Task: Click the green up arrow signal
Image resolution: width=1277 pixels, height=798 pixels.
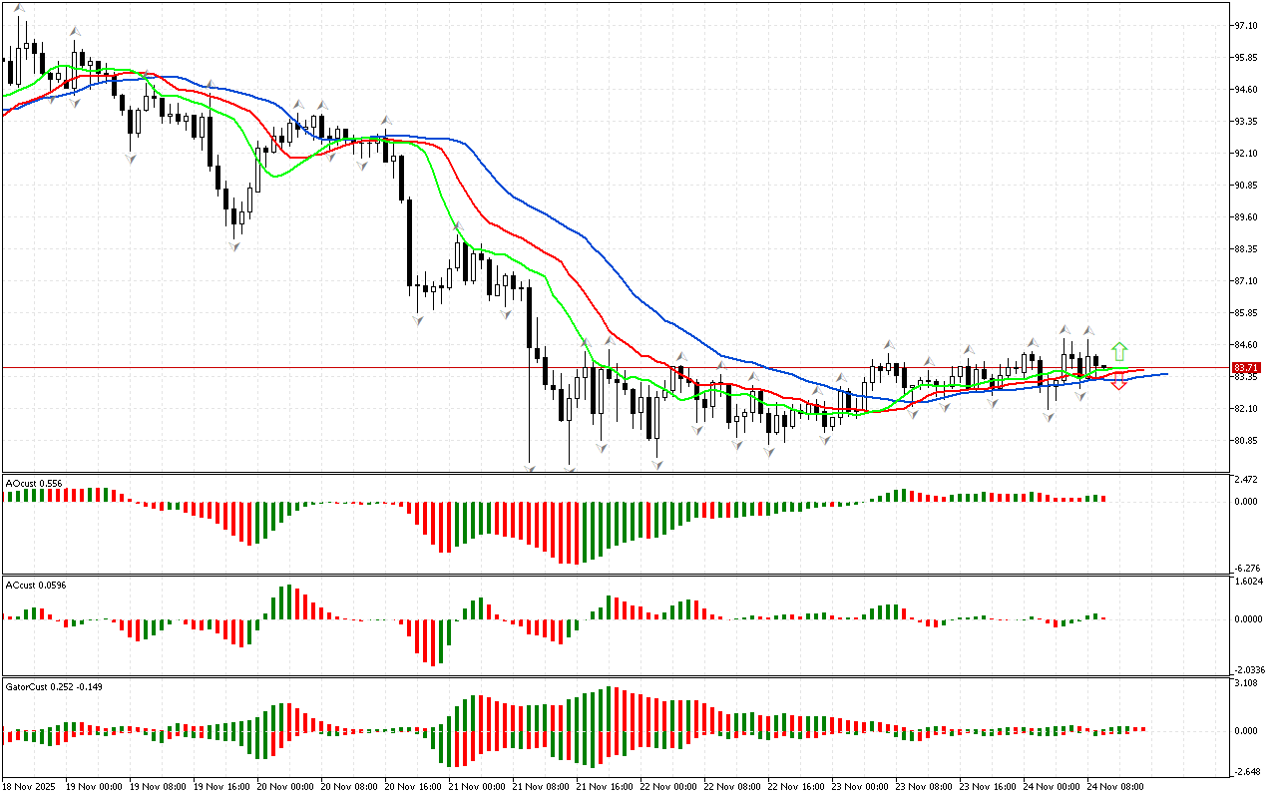Action: point(1119,351)
